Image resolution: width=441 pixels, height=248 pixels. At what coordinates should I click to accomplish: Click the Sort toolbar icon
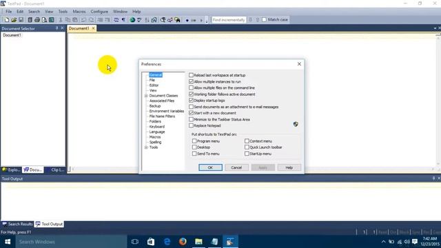[147, 20]
